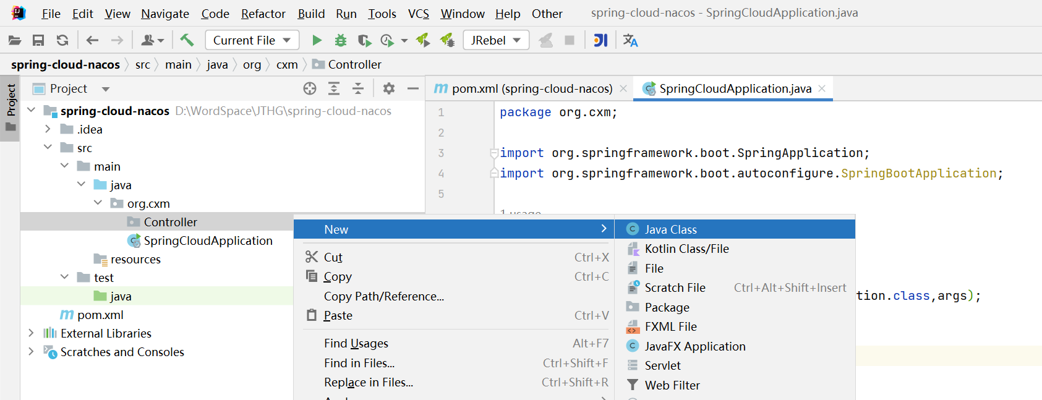This screenshot has height=400, width=1042.
Task: Click the grey Stop square icon
Action: tap(570, 41)
